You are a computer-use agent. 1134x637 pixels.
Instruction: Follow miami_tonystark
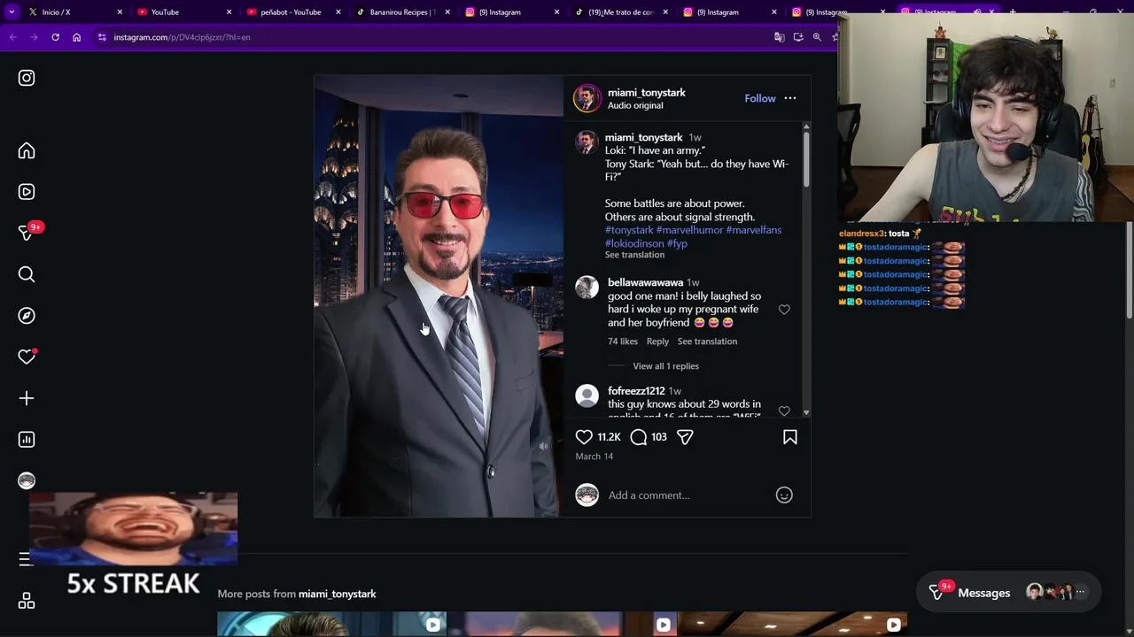coord(760,98)
